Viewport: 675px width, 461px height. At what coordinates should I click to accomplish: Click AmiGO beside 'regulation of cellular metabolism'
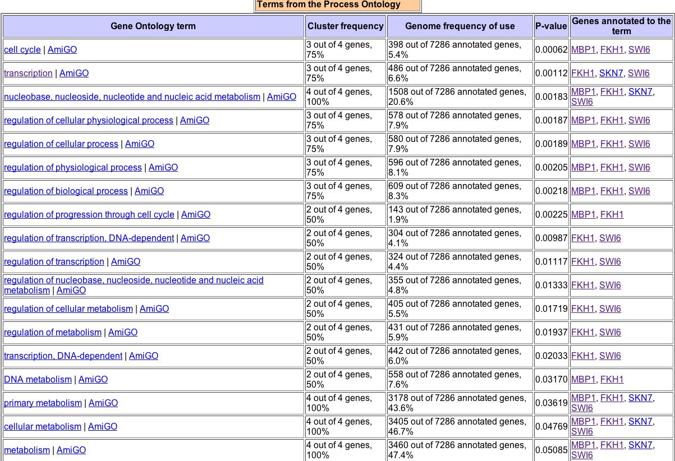point(154,309)
